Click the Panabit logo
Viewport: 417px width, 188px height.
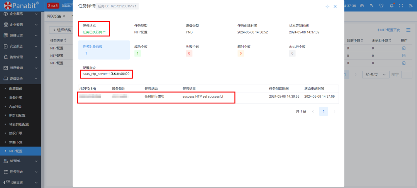(21, 5)
